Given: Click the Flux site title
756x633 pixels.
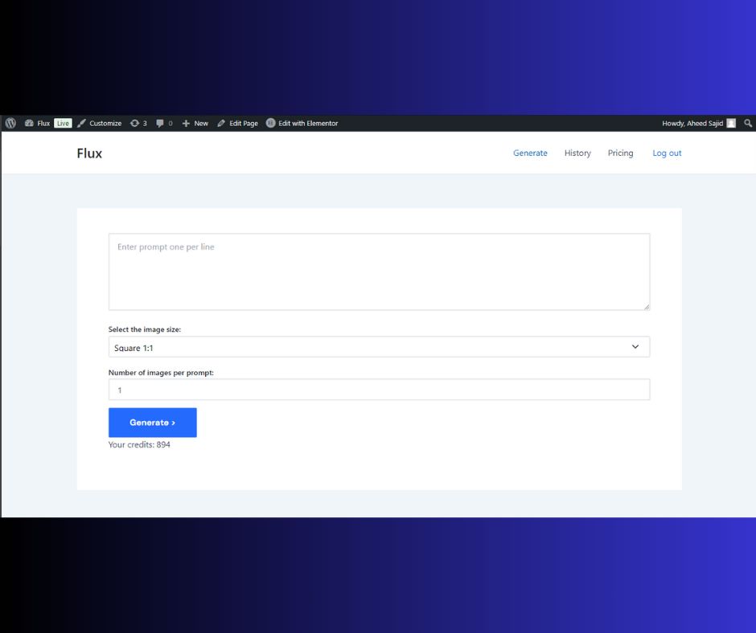Looking at the screenshot, I should 90,153.
